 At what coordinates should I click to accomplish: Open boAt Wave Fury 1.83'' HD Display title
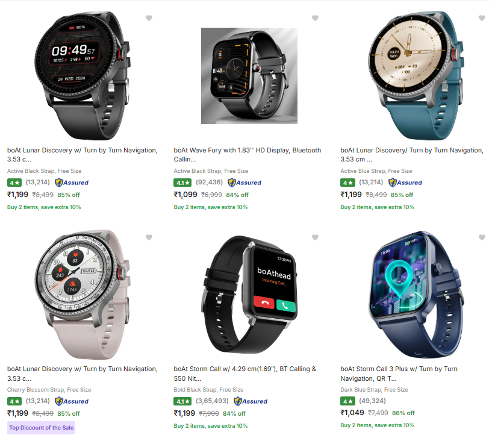248,155
